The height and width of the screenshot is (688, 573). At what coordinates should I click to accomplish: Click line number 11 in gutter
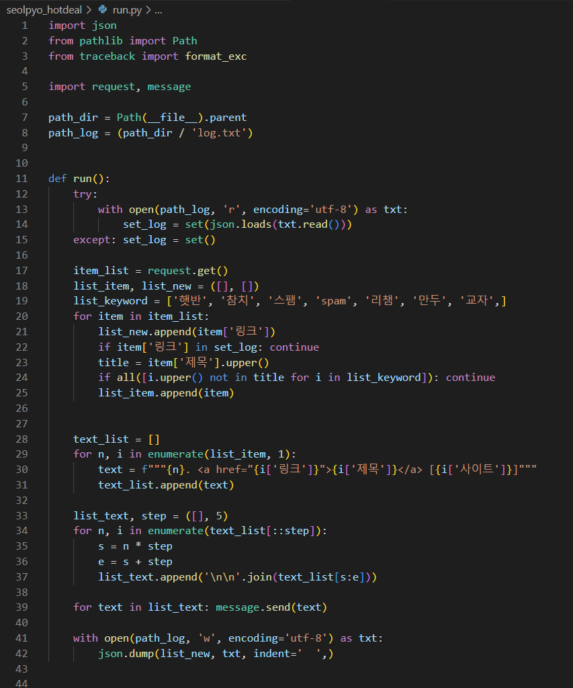[21, 179]
